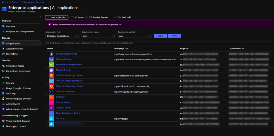Click New application in the toolbar
The image size is (274, 136).
pos(57,17)
